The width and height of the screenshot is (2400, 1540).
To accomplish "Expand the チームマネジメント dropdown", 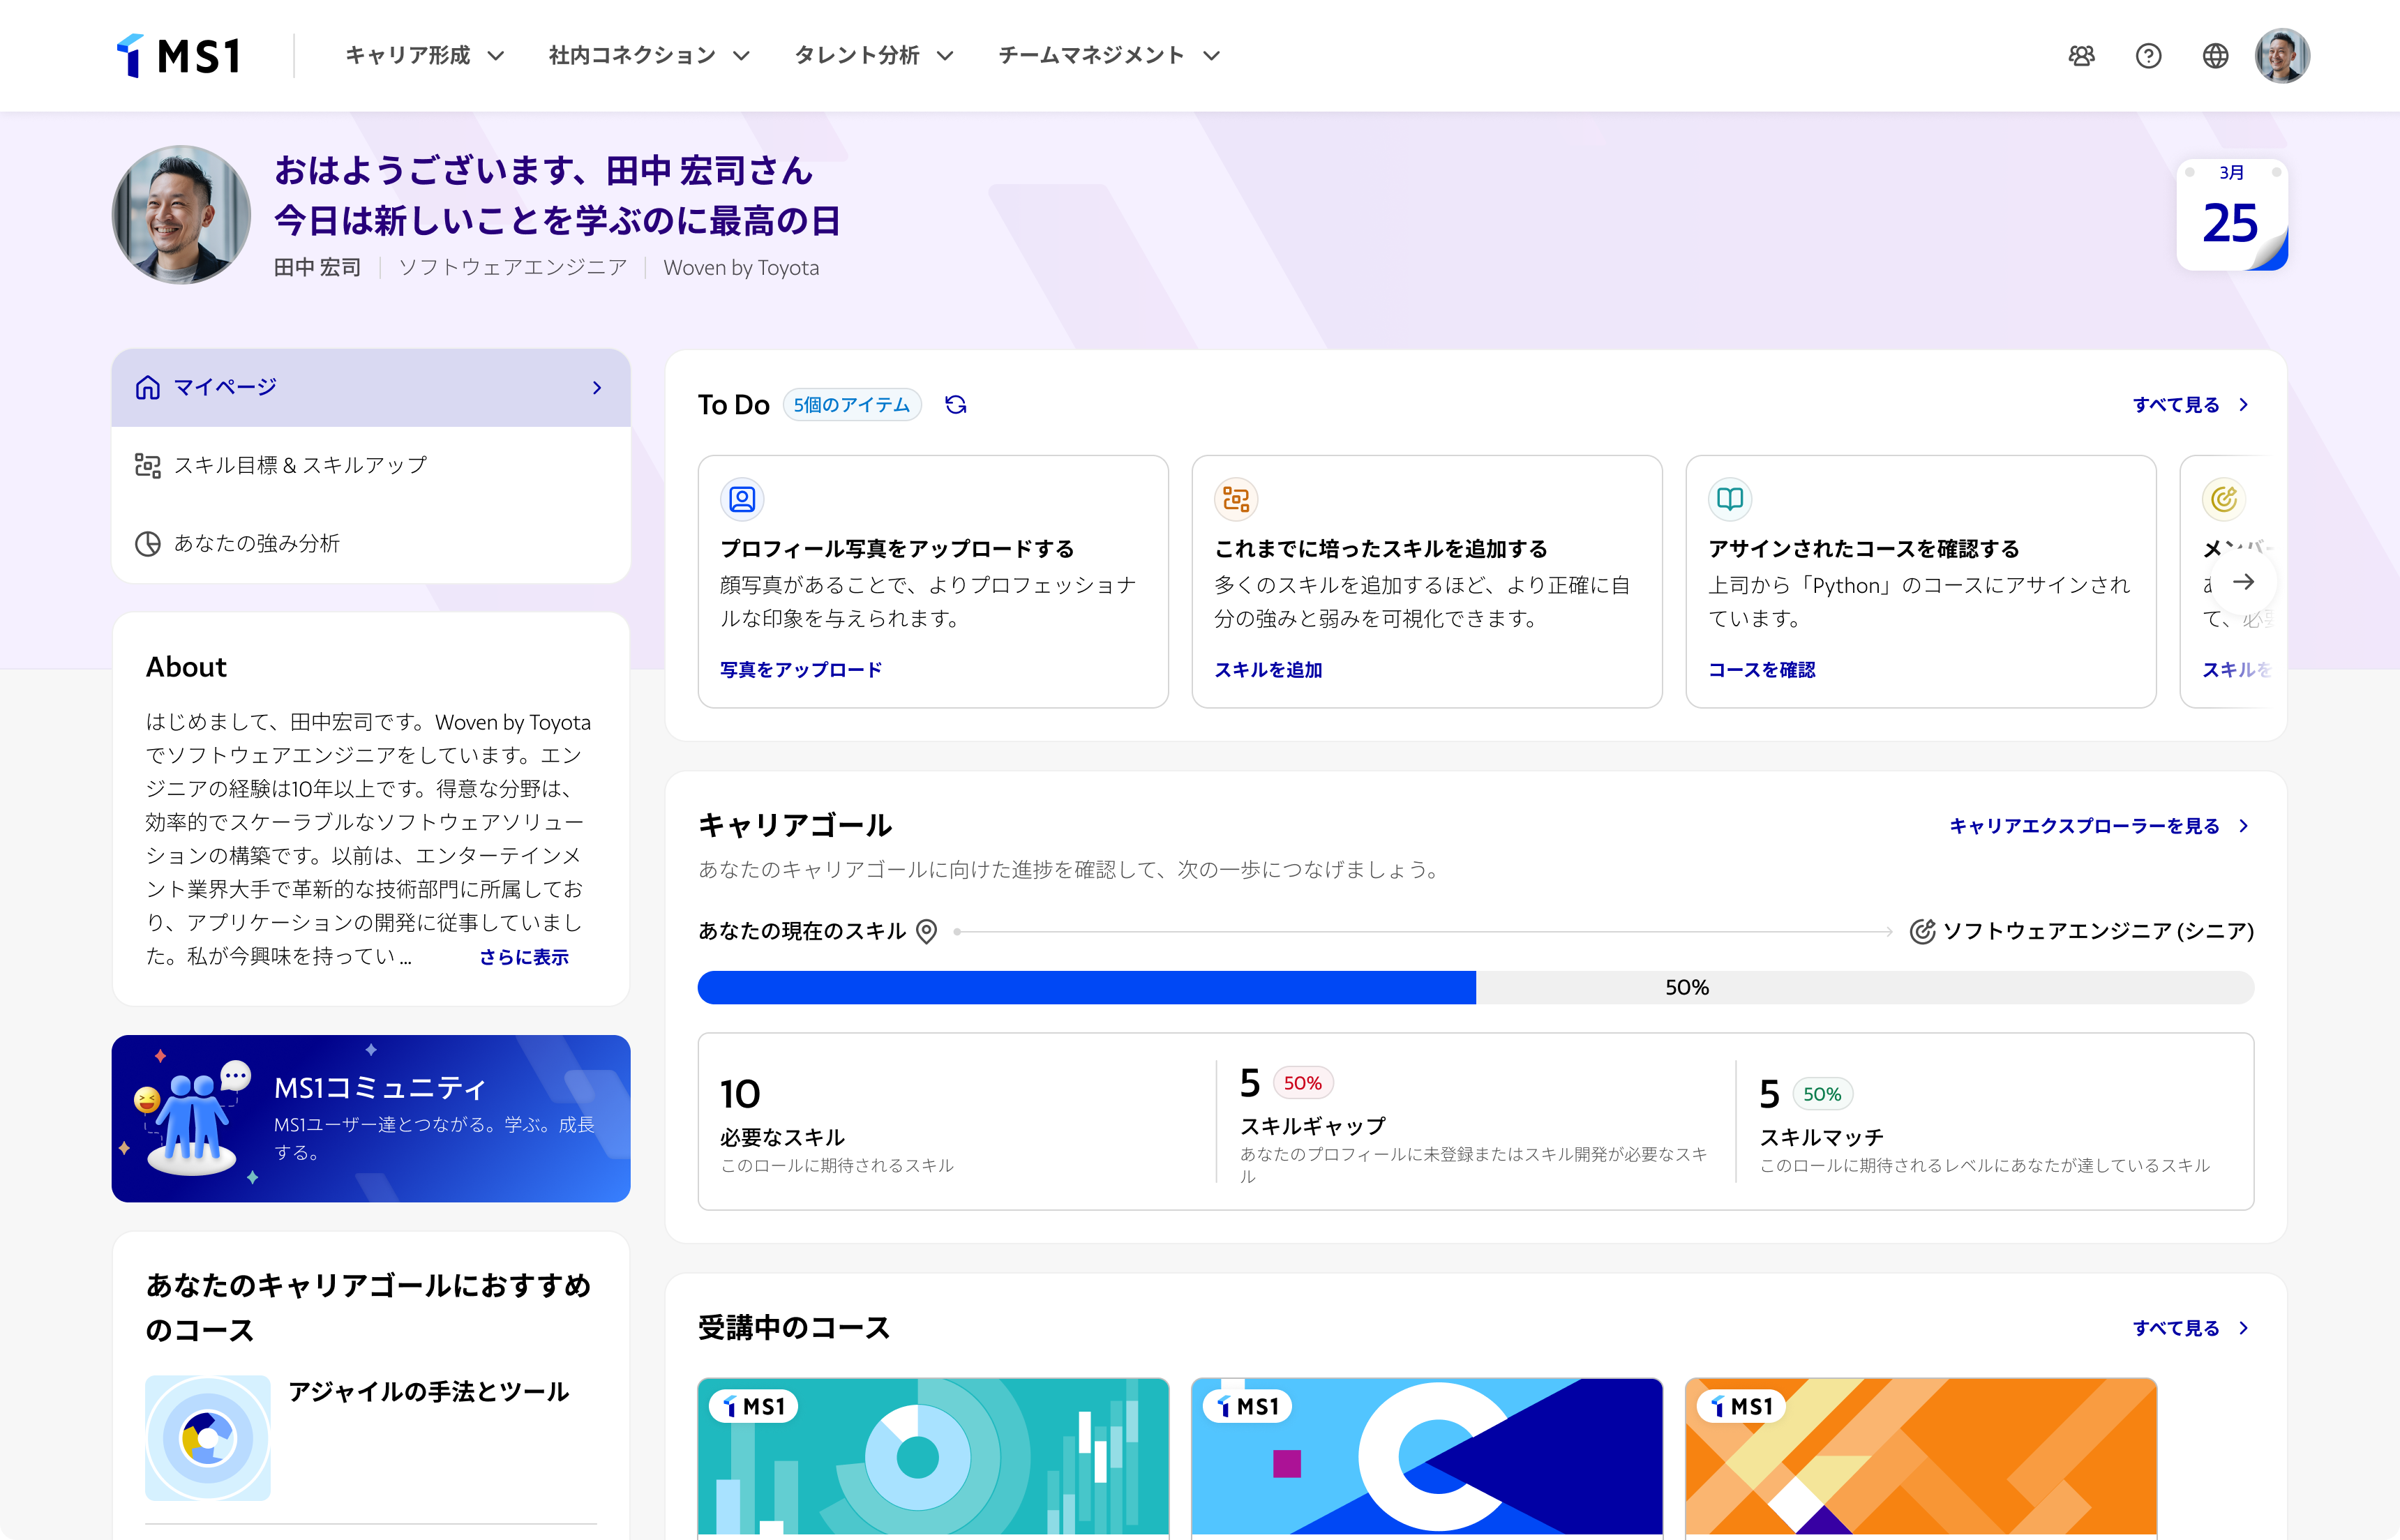I will click(x=1110, y=56).
